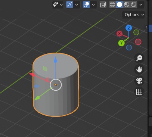Switch to Wireframe viewport shading
The height and width of the screenshot is (137, 152).
pos(112,4)
